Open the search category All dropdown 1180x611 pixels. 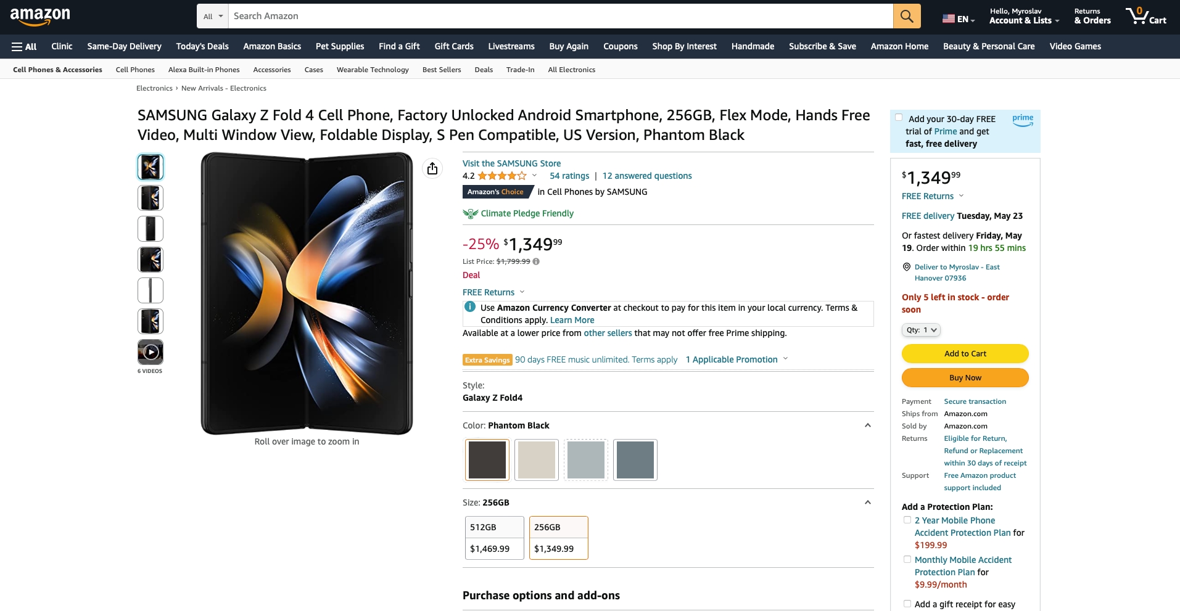coord(213,16)
